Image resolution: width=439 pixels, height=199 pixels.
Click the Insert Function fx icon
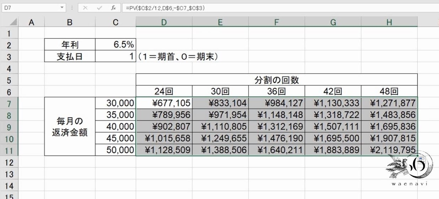click(113, 7)
